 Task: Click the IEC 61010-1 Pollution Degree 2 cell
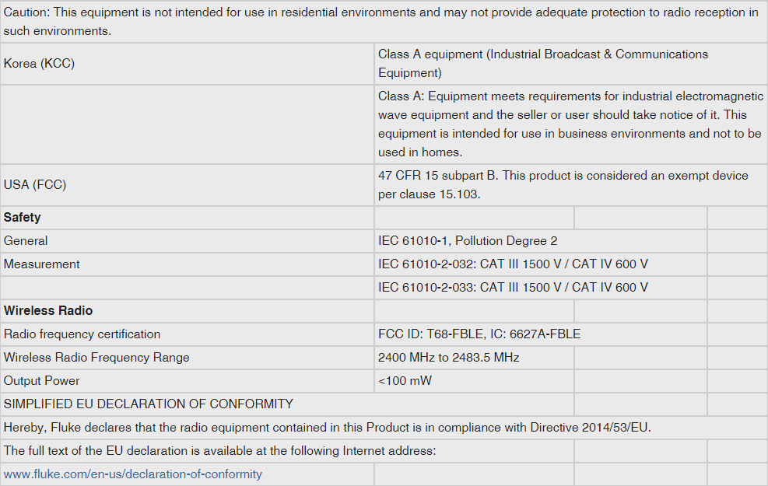pos(468,241)
